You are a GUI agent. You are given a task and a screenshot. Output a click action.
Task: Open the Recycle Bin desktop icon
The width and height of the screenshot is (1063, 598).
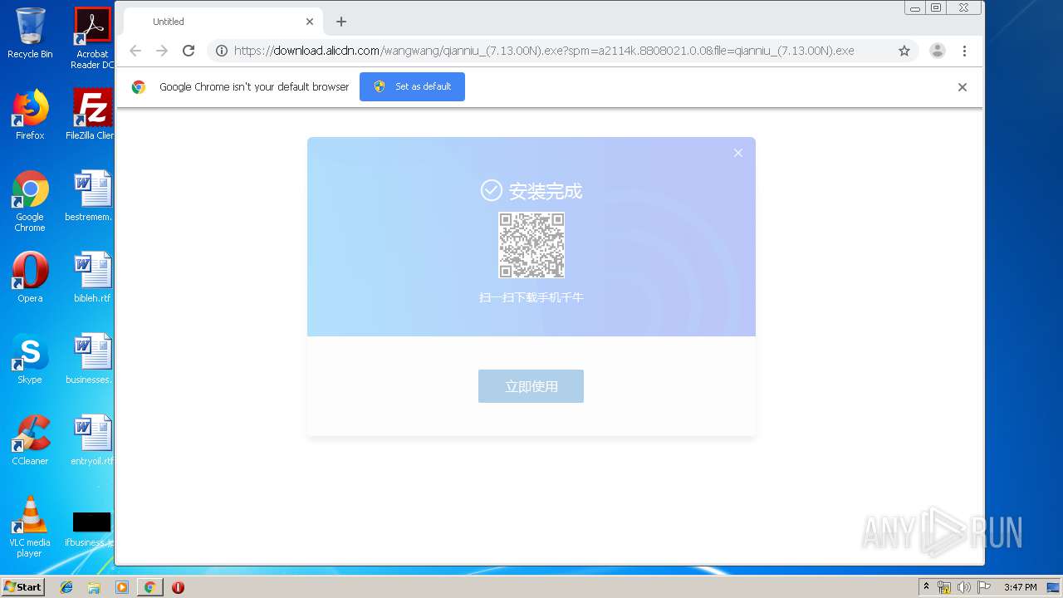30,33
